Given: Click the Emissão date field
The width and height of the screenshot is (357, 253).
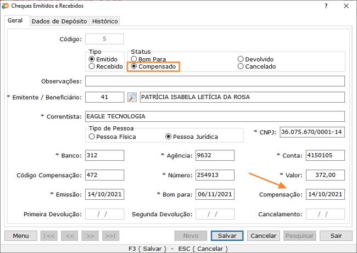Looking at the screenshot, I should (104, 194).
